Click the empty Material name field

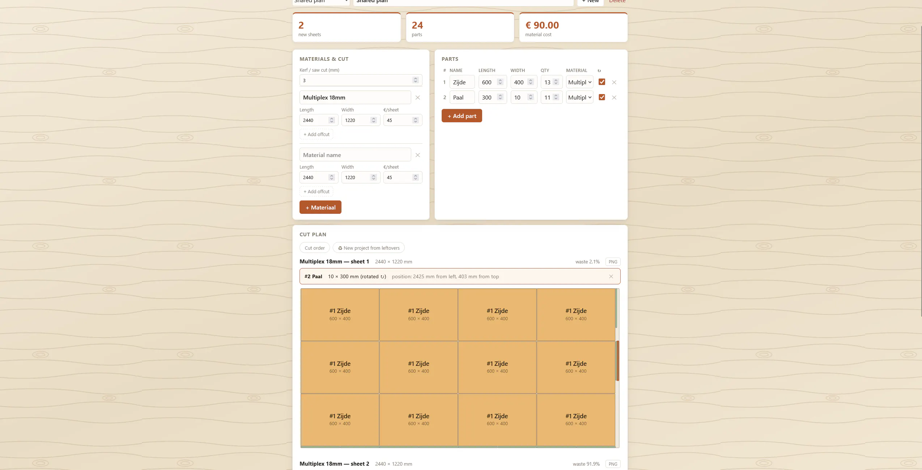click(x=355, y=155)
